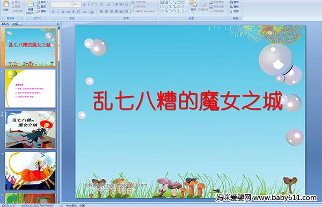
Task: Toggle text shadow formatting
Action: pyautogui.click(x=74, y=12)
